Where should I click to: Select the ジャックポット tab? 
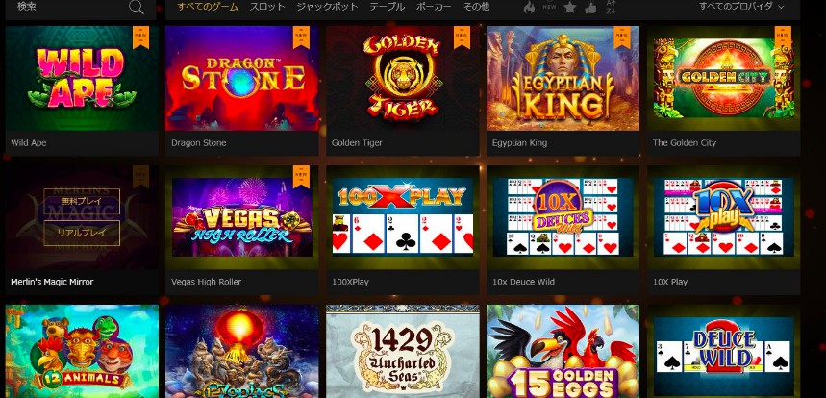pos(327,7)
